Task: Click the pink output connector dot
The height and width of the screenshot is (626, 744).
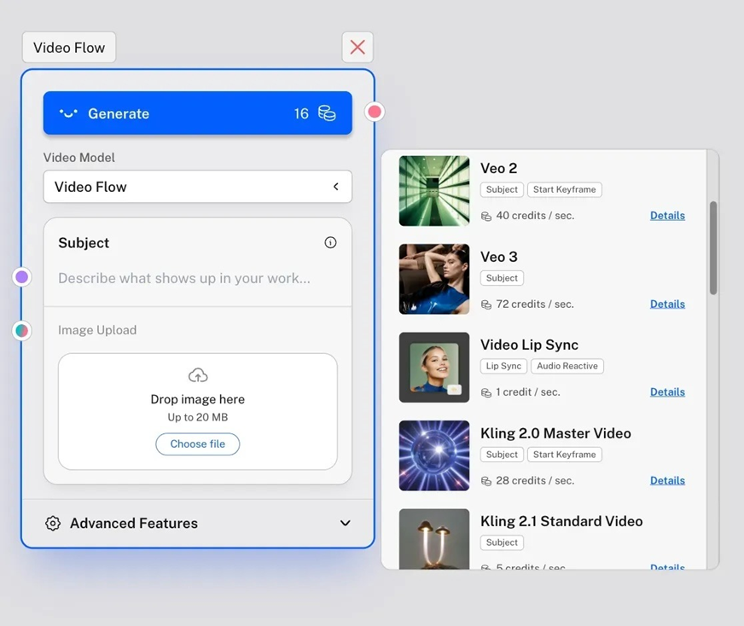Action: (x=375, y=112)
